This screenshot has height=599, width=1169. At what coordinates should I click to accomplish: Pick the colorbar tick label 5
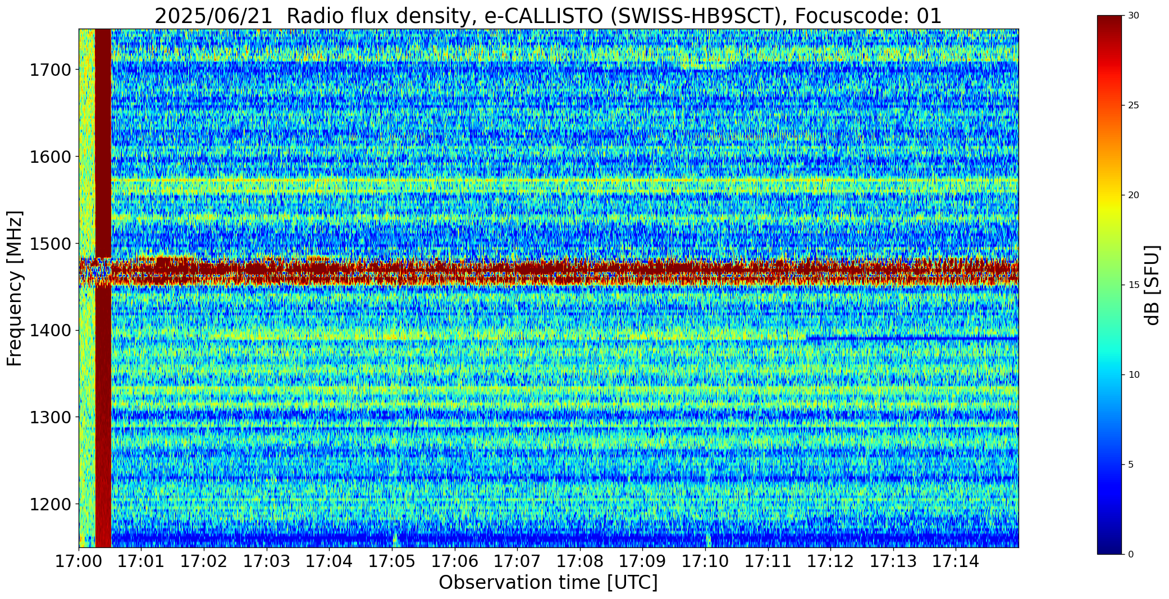(1131, 465)
